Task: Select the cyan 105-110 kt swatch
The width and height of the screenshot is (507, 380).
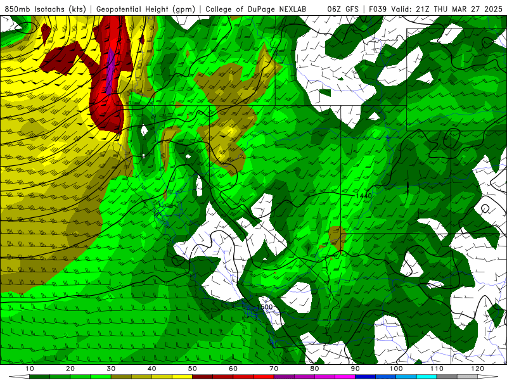Action: coord(427,377)
